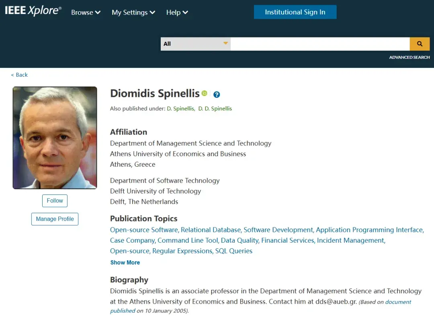Click the author profile photo

(x=55, y=138)
